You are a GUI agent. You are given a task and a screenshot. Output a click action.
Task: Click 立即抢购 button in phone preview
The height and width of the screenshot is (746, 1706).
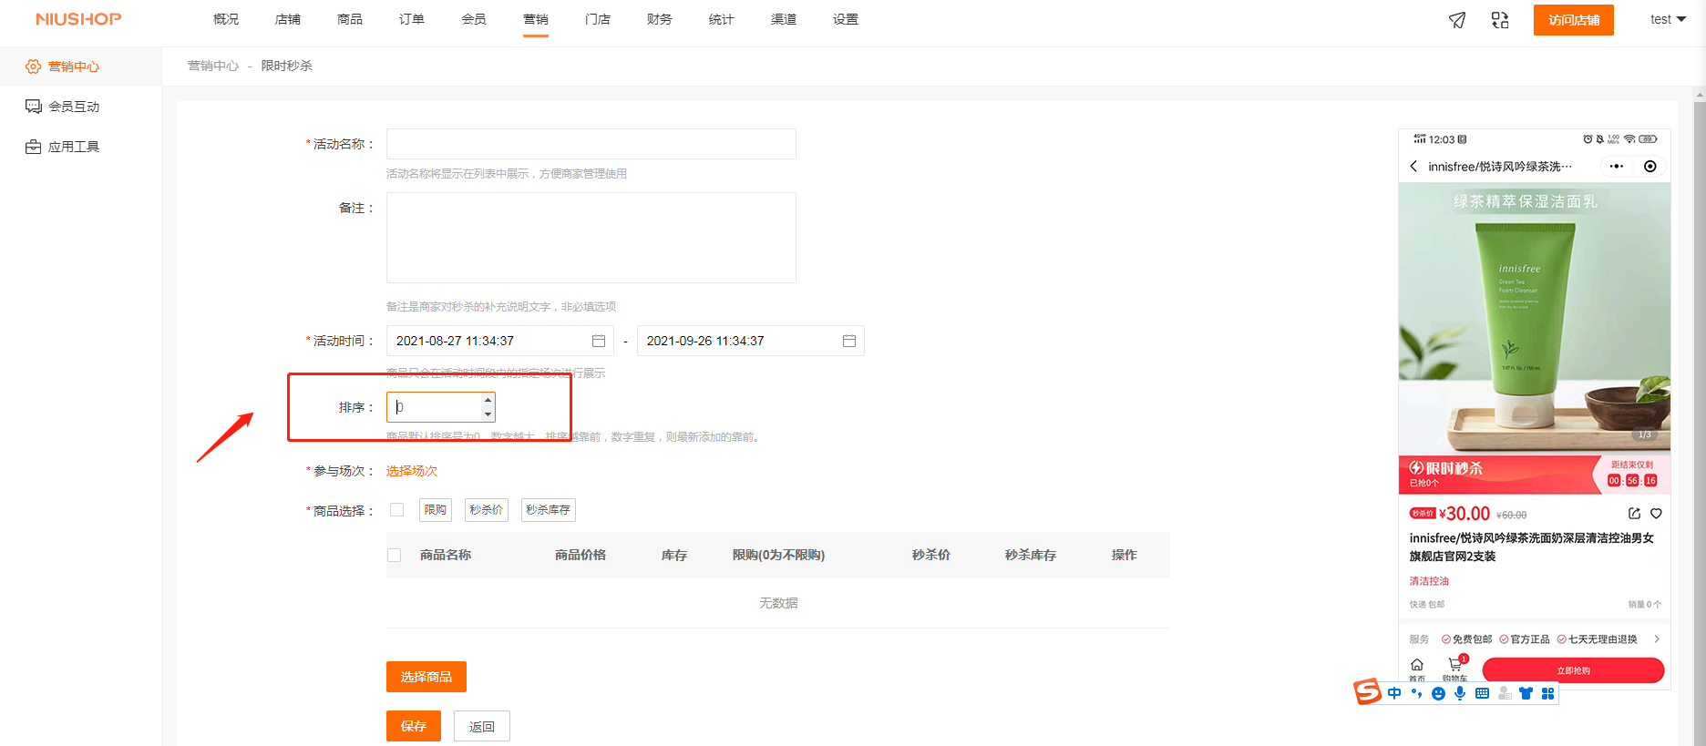point(1574,670)
